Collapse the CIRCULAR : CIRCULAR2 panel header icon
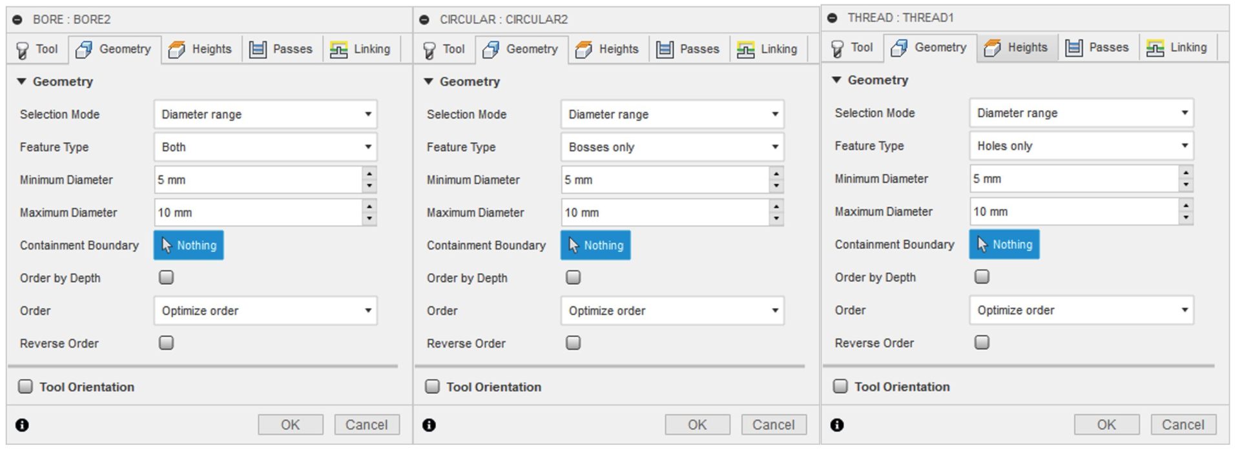 coord(424,20)
